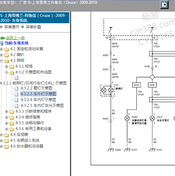Click the computer icon beside 当前:车身系统
175x176 pixels.
coord(2,43)
